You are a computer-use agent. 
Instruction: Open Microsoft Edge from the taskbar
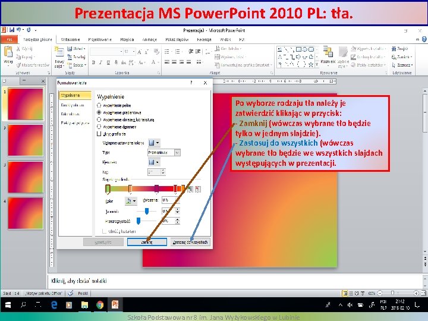coord(54,304)
